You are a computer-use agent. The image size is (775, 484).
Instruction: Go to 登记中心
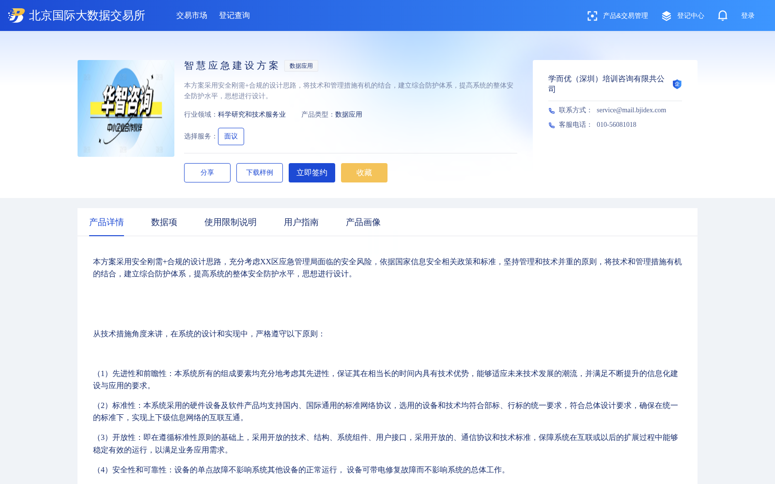691,16
